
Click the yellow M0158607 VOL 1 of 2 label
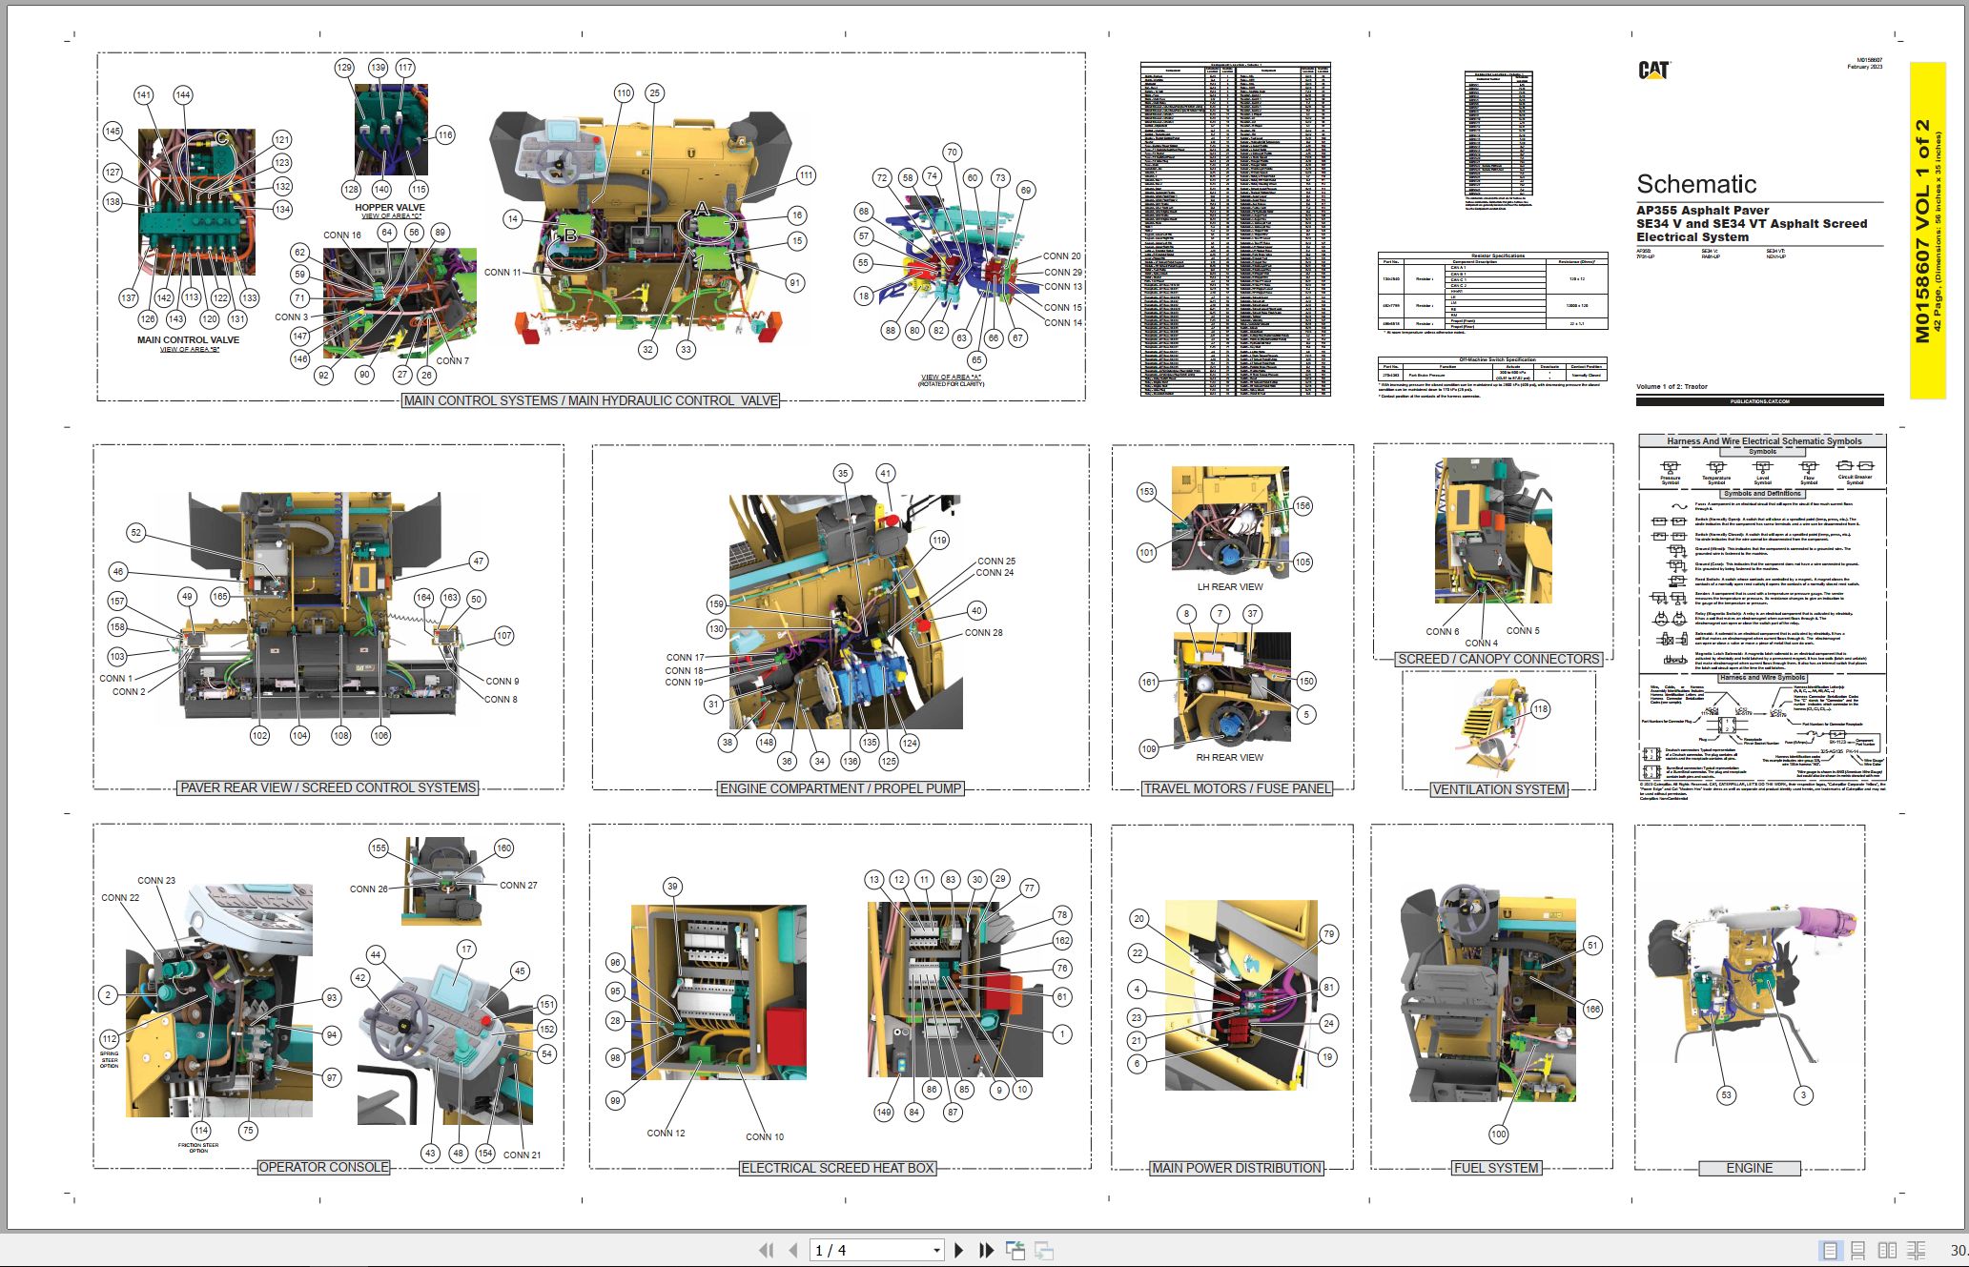point(1927,230)
